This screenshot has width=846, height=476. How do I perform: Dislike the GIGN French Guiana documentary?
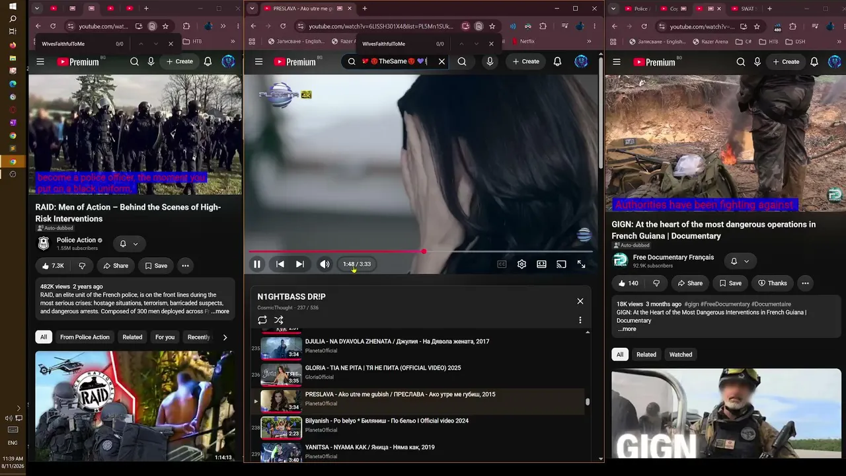656,283
